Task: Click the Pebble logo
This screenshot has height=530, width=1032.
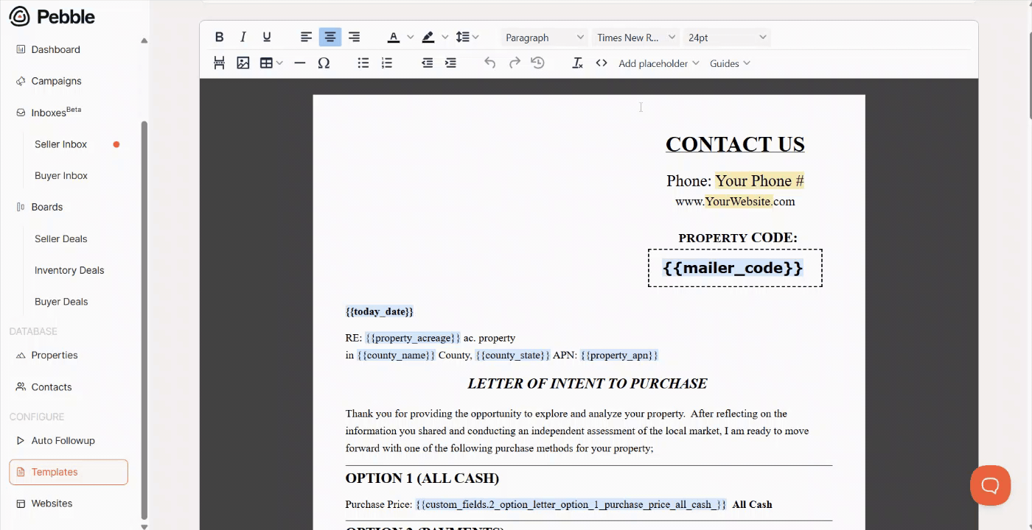Action: click(52, 16)
